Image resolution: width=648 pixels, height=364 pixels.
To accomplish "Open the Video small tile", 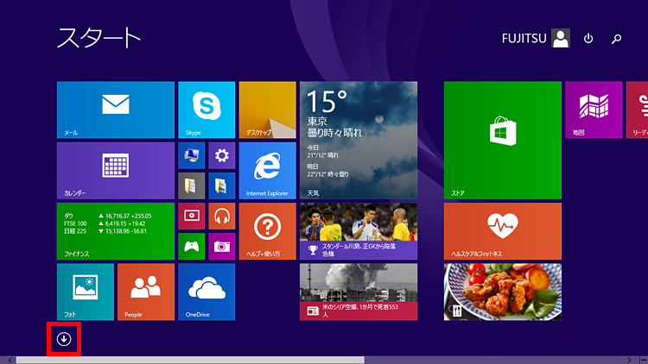I will coord(191,216).
